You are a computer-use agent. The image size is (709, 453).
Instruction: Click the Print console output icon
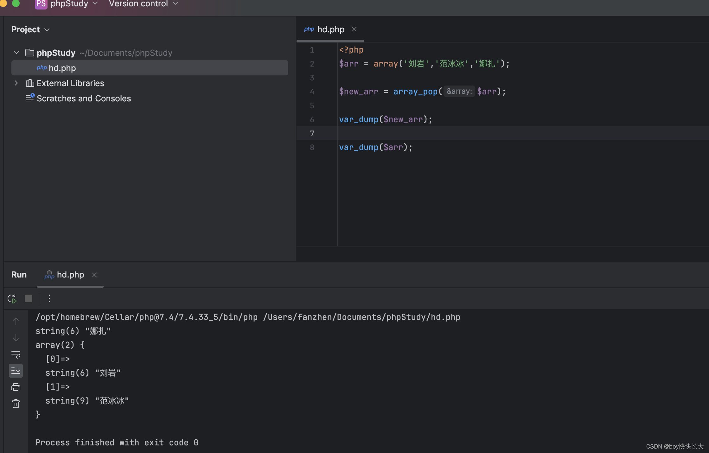click(x=16, y=387)
